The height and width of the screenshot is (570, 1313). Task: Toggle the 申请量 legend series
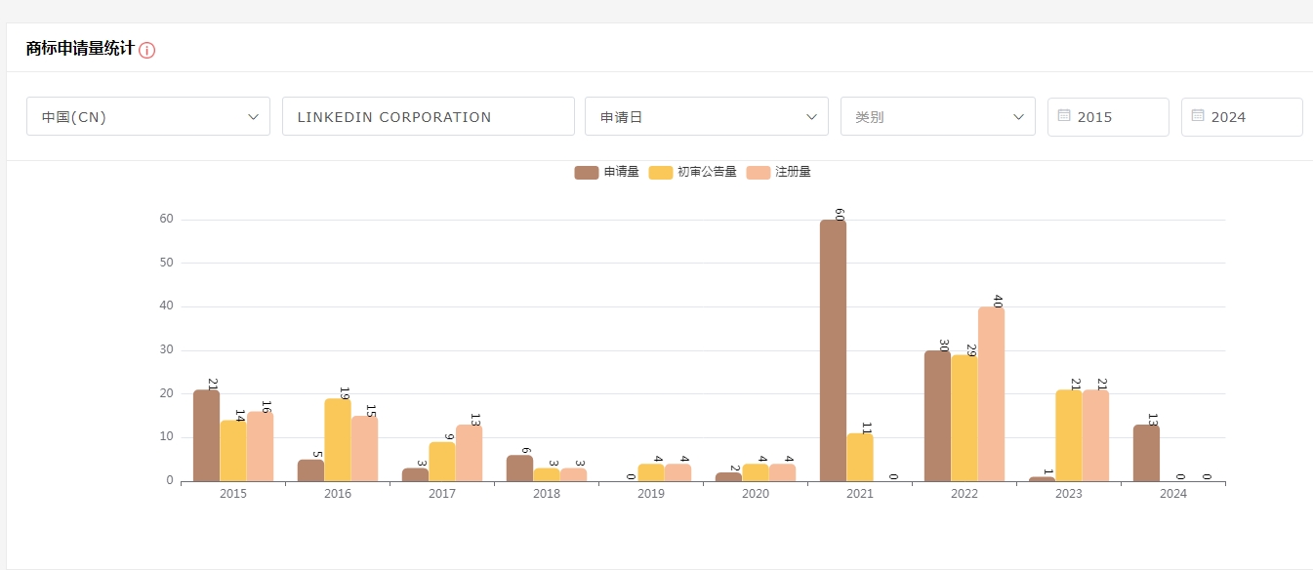point(606,172)
